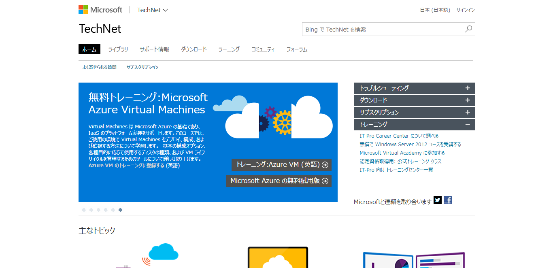Image resolution: width=553 pixels, height=268 pixels.
Task: Open Microsoft Virtual Academy に参加する link
Action: click(402, 153)
